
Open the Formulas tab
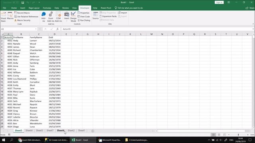coord(47,8)
